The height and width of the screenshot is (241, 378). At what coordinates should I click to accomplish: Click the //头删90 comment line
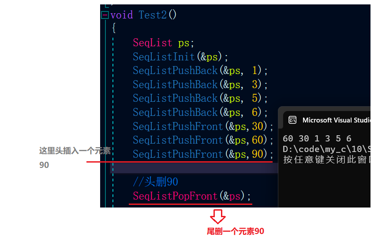156,182
